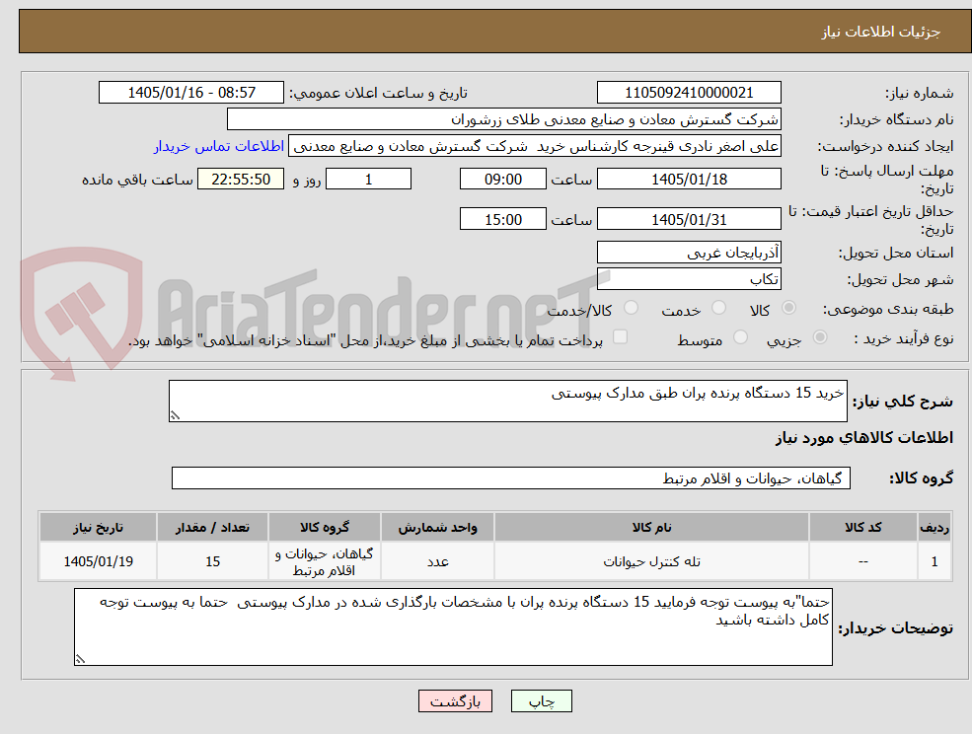Click delivery city field تکاب
The height and width of the screenshot is (734, 972).
[x=689, y=279]
